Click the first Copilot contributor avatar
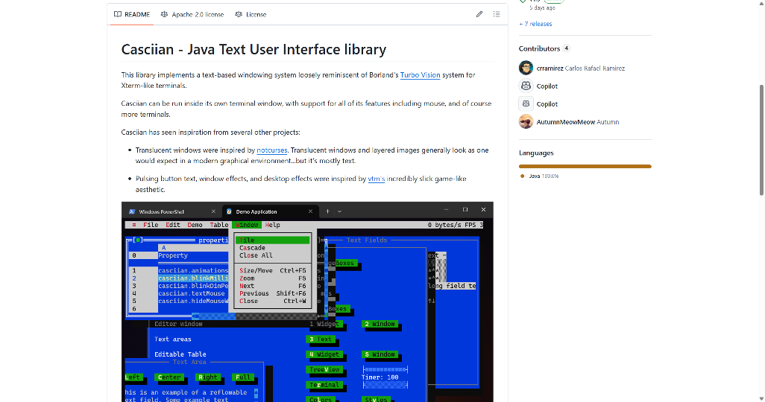Image resolution: width=765 pixels, height=402 pixels. click(x=526, y=86)
